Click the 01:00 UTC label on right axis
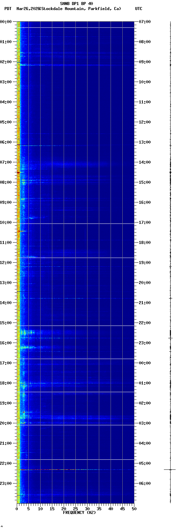This screenshot has height=530, width=185. (145, 383)
